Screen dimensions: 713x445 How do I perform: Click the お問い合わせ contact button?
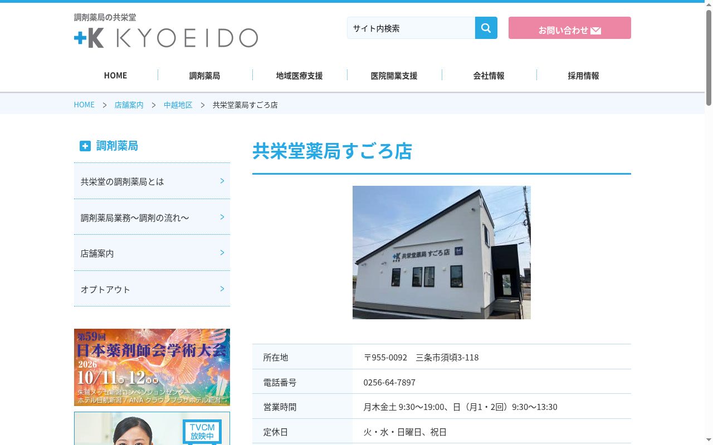point(570,28)
